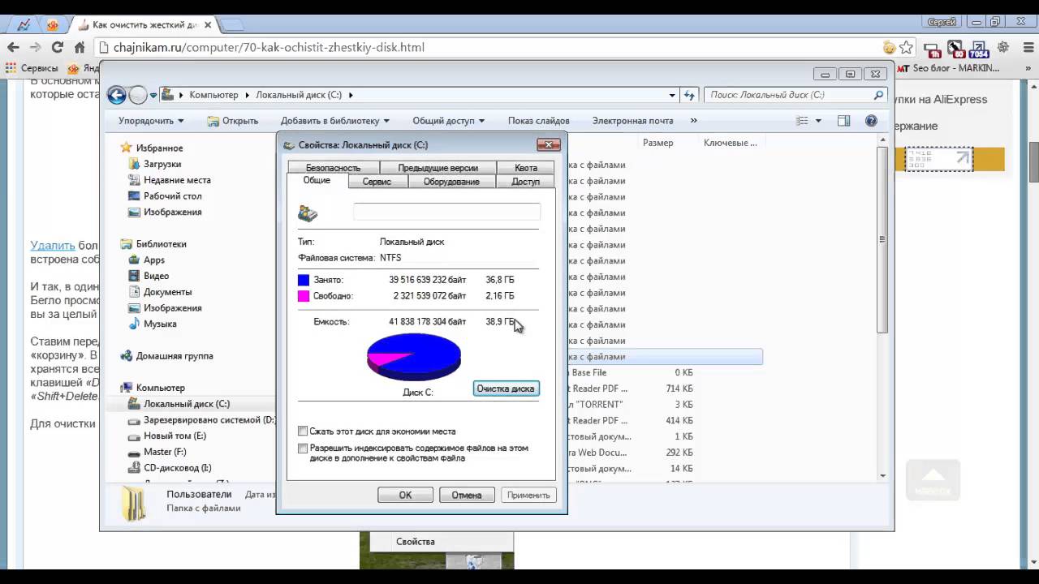Expand the Упорядочить dropdown menu

point(151,121)
